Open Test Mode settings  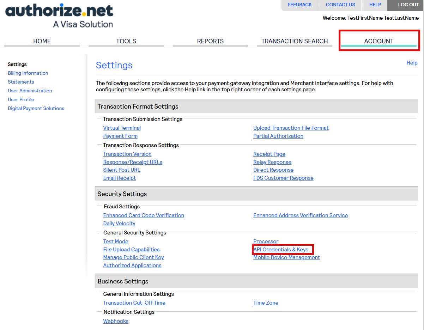click(115, 242)
